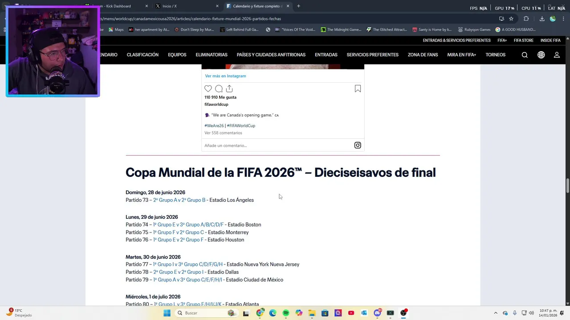Viewport: 570px width, 320px height.
Task: Open the CLASIFICACIÓN menu item
Action: click(142, 55)
